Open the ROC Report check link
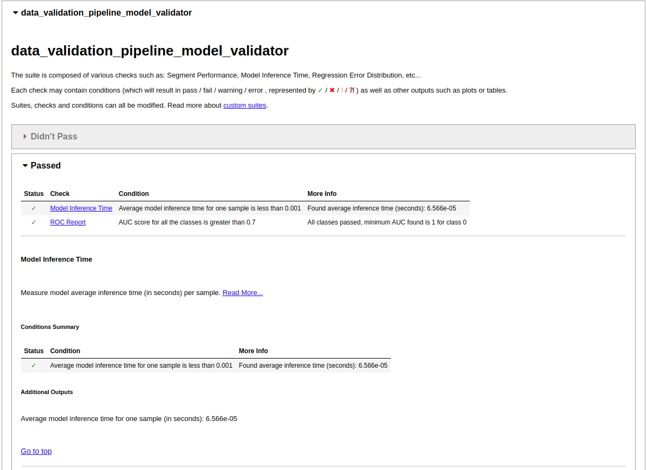 tap(68, 222)
